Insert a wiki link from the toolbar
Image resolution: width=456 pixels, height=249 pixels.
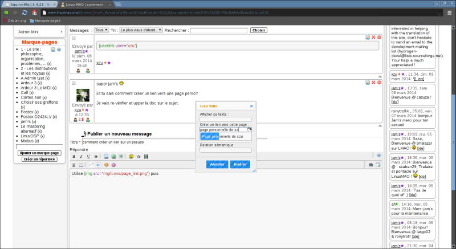coord(106,157)
